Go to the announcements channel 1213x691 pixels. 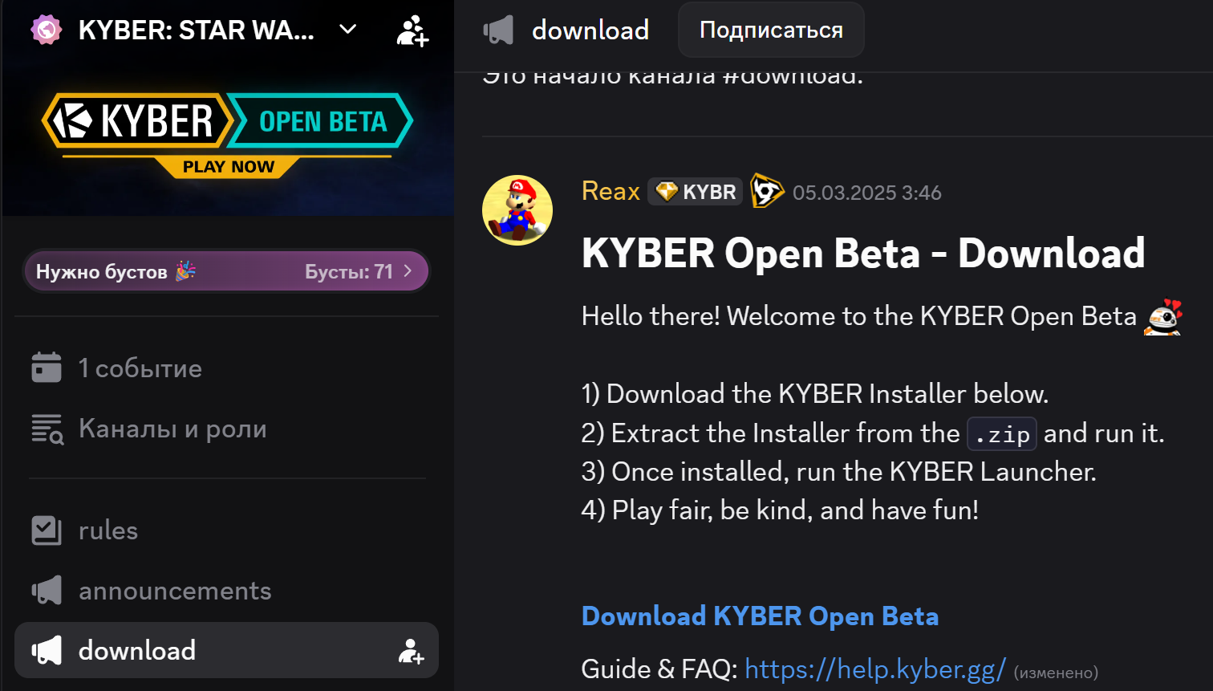(227, 591)
